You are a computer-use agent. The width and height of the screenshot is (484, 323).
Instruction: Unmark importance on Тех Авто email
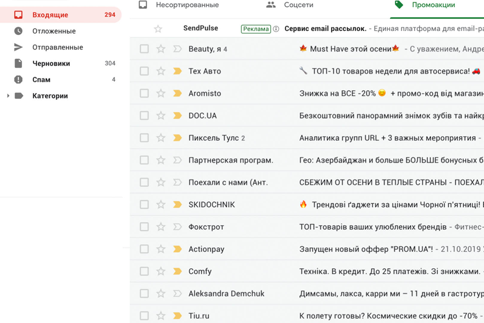(x=177, y=71)
